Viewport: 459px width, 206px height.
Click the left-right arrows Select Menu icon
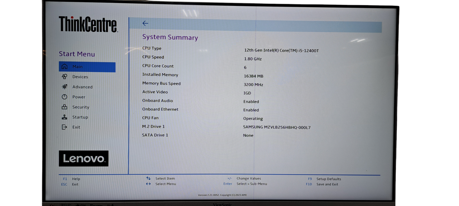point(148,184)
